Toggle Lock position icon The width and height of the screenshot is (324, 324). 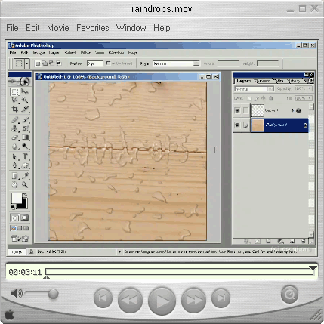coord(264,98)
